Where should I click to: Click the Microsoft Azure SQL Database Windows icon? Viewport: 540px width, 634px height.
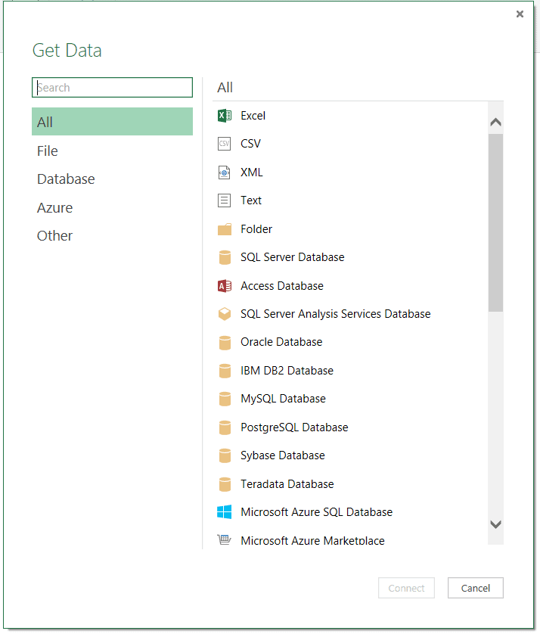click(224, 512)
